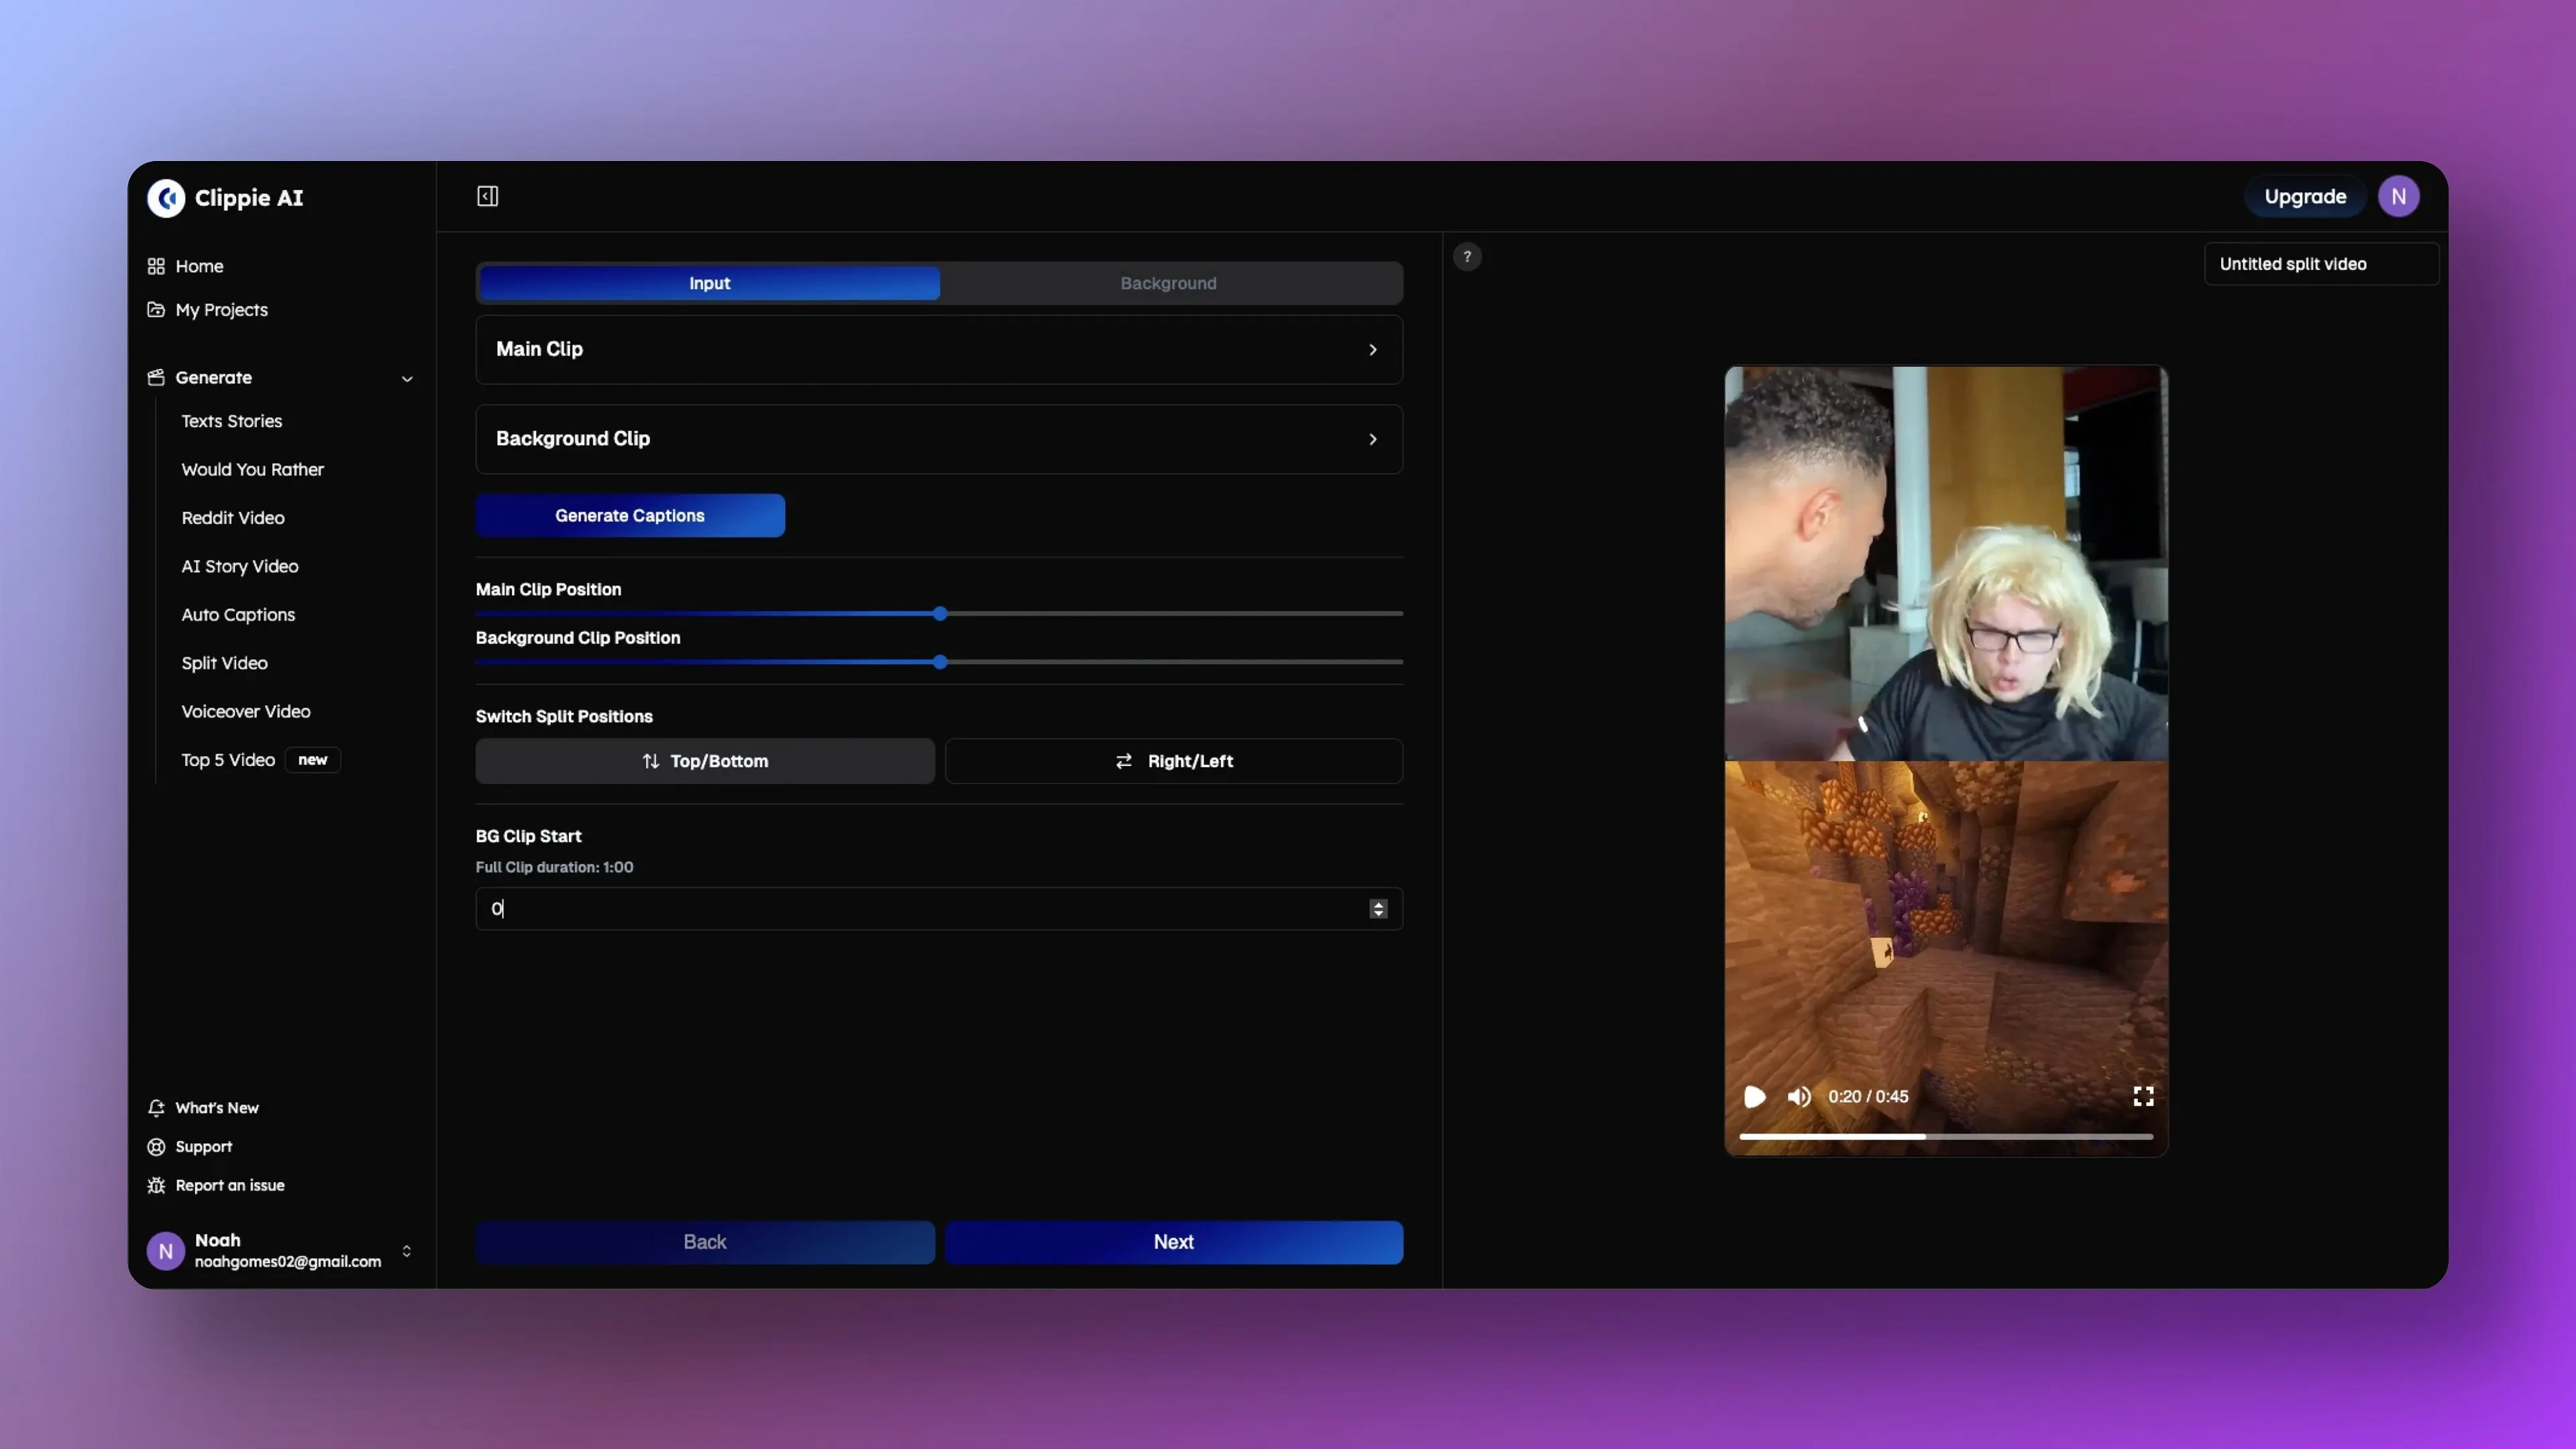Open Would You Rather generator
This screenshot has height=1449, width=2576.
252,470
